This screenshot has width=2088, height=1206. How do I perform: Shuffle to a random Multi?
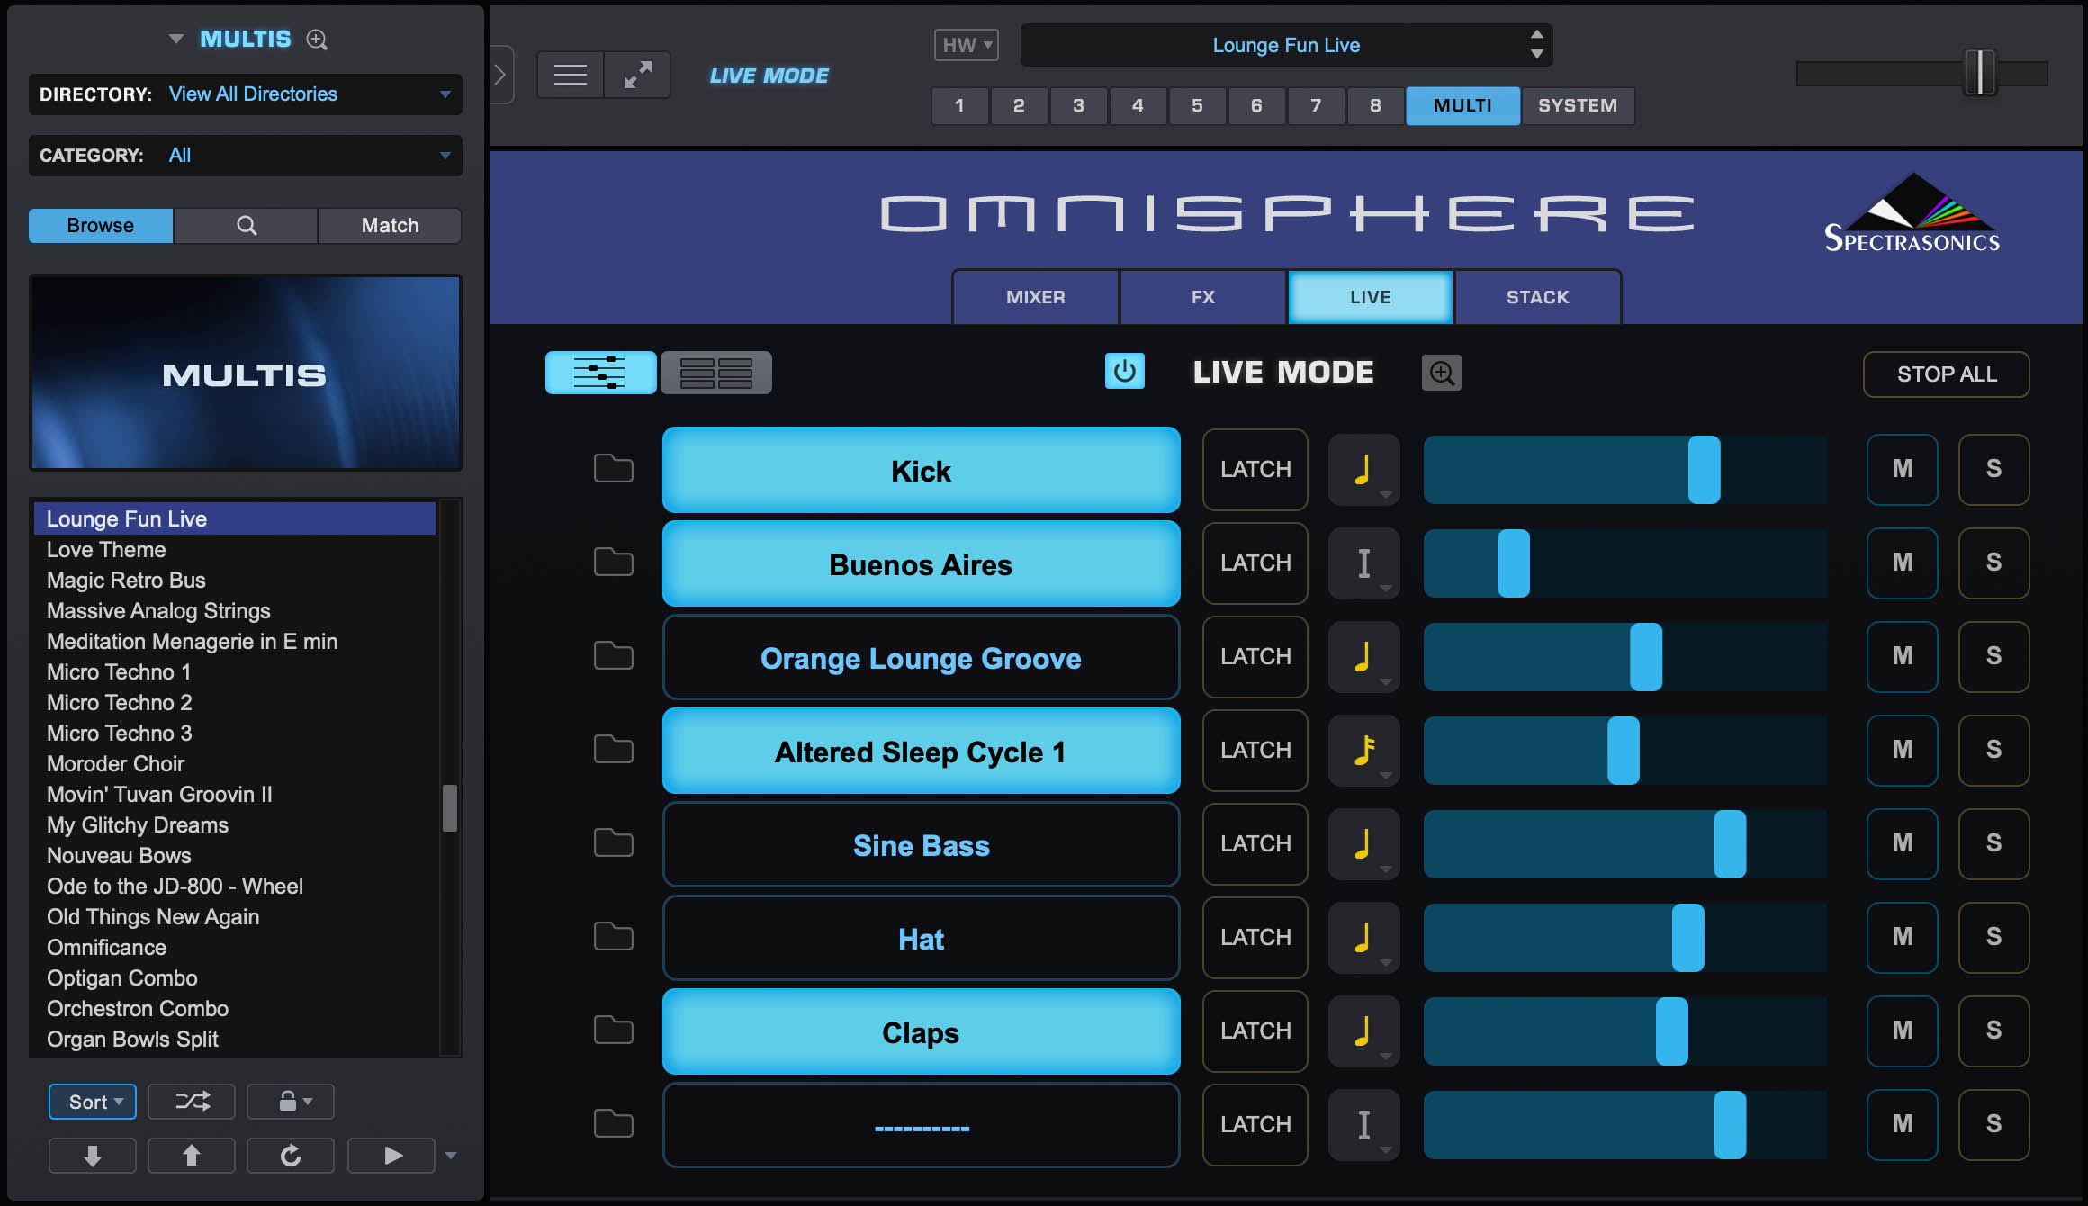pos(191,1101)
